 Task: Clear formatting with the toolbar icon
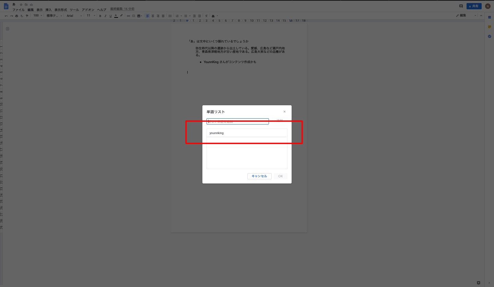tap(206, 16)
